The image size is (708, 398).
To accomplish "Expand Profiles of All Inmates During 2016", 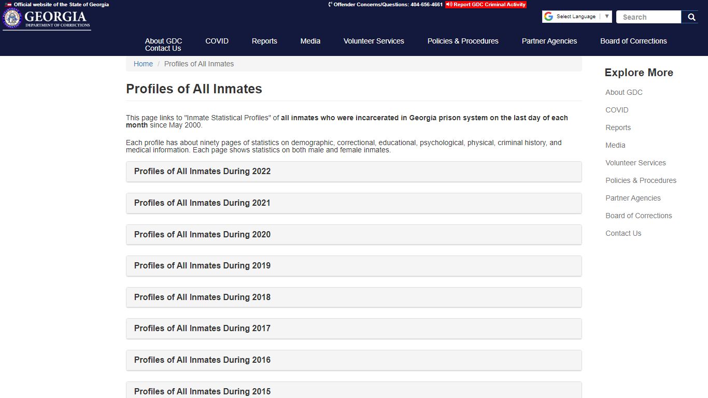I will coord(354,360).
